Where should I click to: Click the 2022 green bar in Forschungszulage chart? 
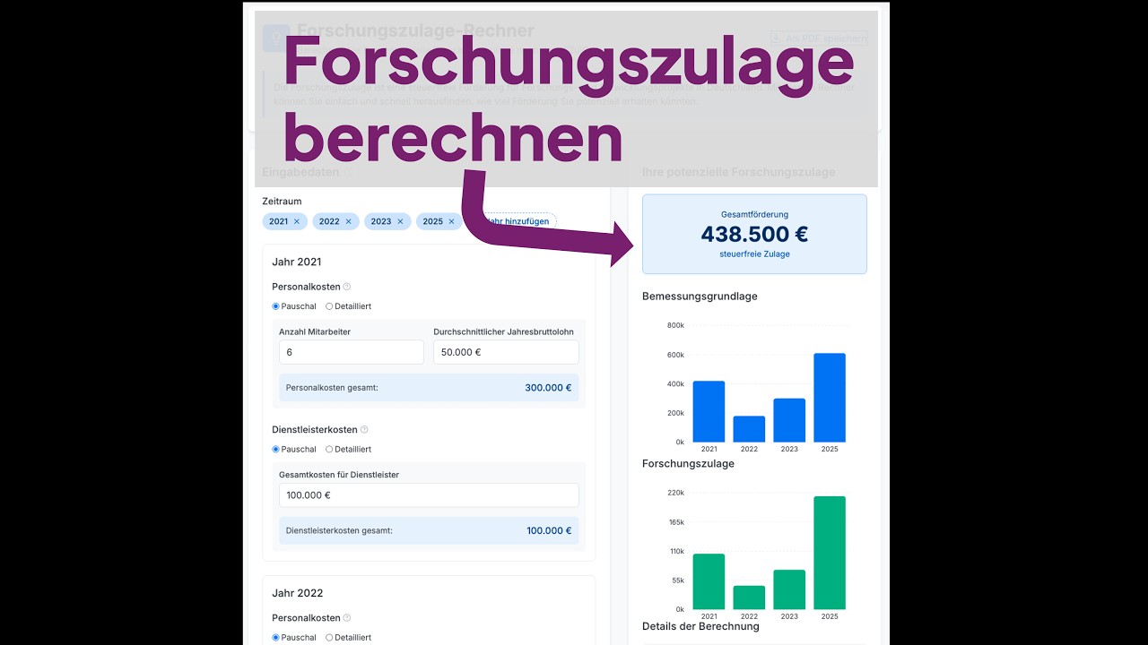click(749, 598)
